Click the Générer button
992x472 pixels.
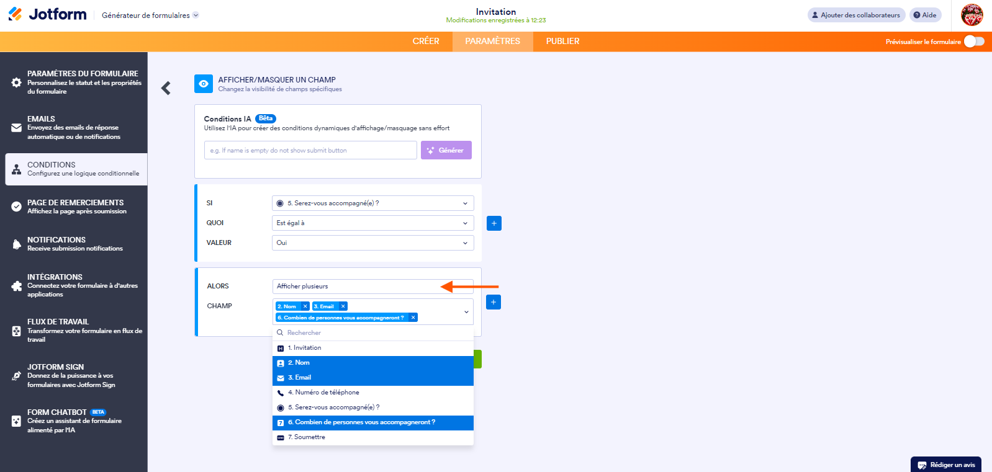coord(446,150)
